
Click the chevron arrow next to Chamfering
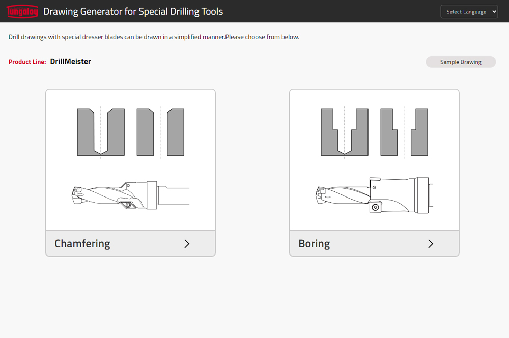tap(187, 244)
